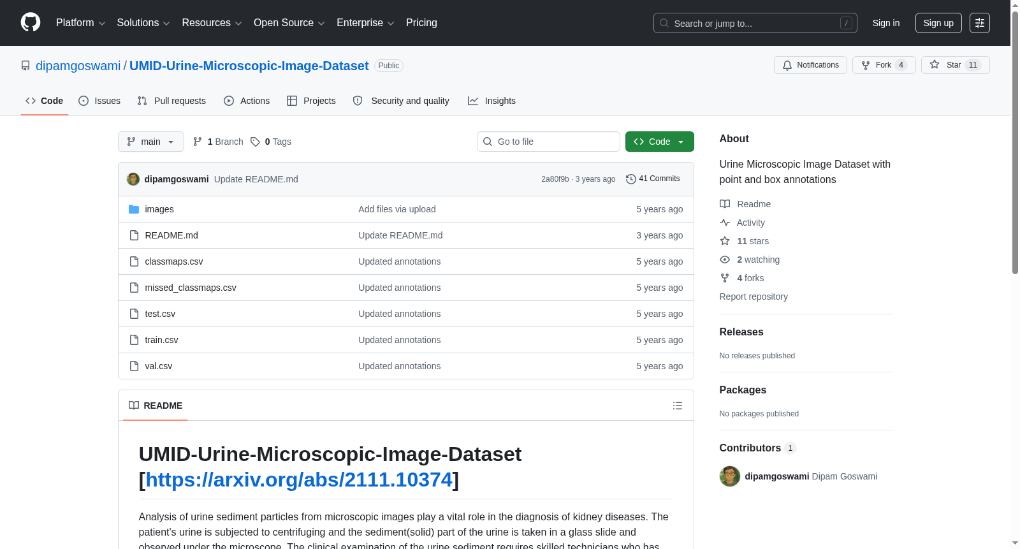Focus the Search or jump to field
This screenshot has height=549, width=1020.
click(755, 23)
